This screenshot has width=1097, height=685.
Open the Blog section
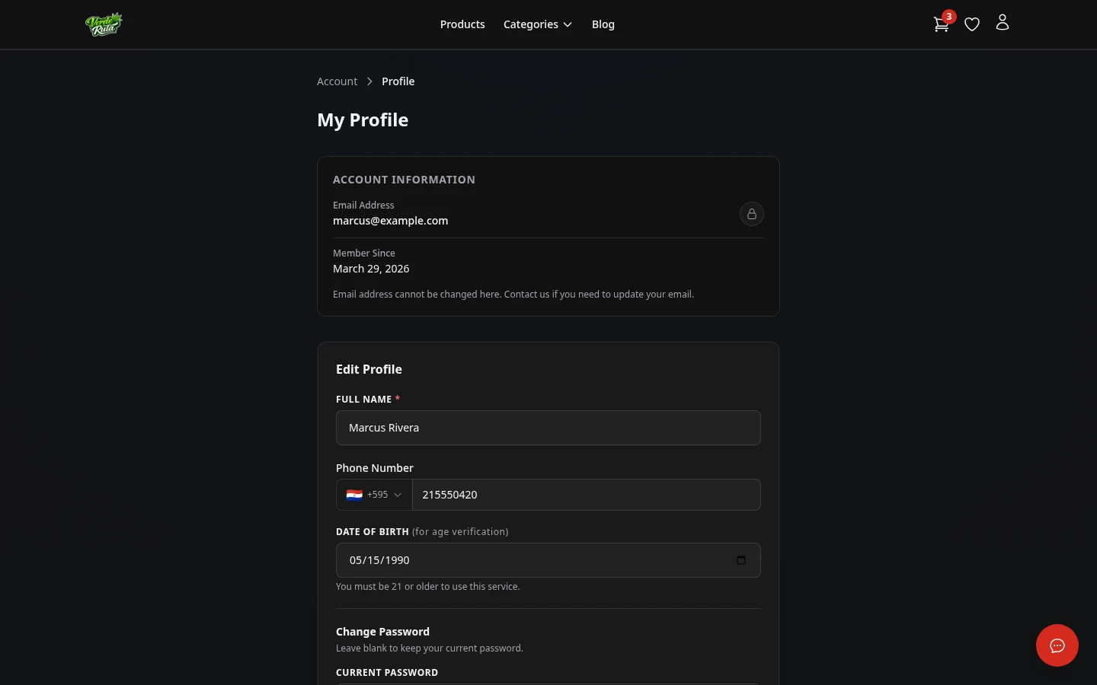(603, 24)
